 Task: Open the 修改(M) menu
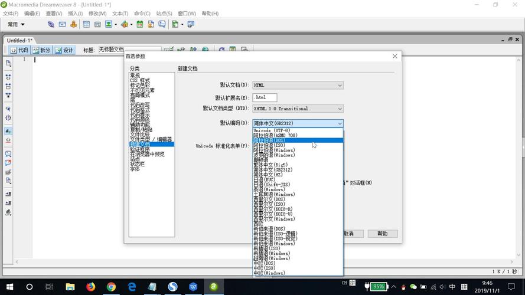coord(97,14)
